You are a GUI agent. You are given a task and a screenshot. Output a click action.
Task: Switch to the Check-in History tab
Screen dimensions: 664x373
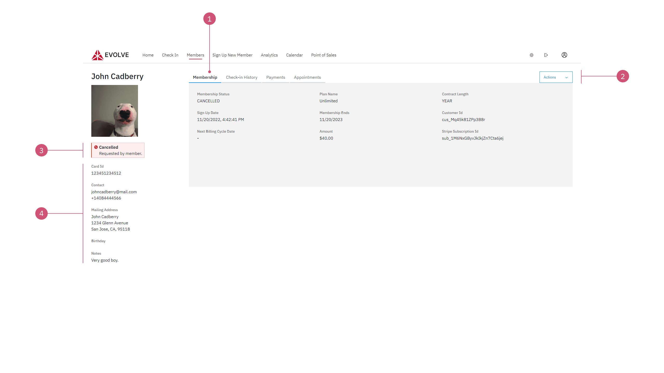point(241,77)
